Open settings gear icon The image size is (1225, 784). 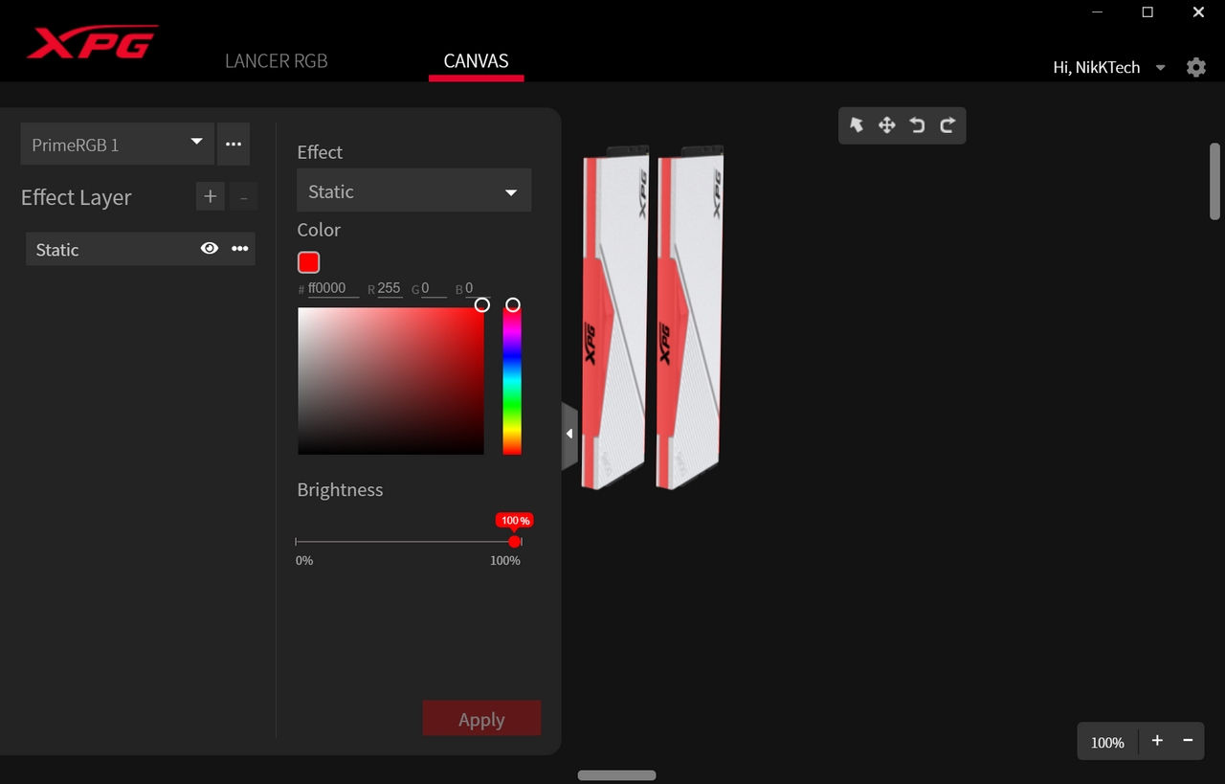1196,68
